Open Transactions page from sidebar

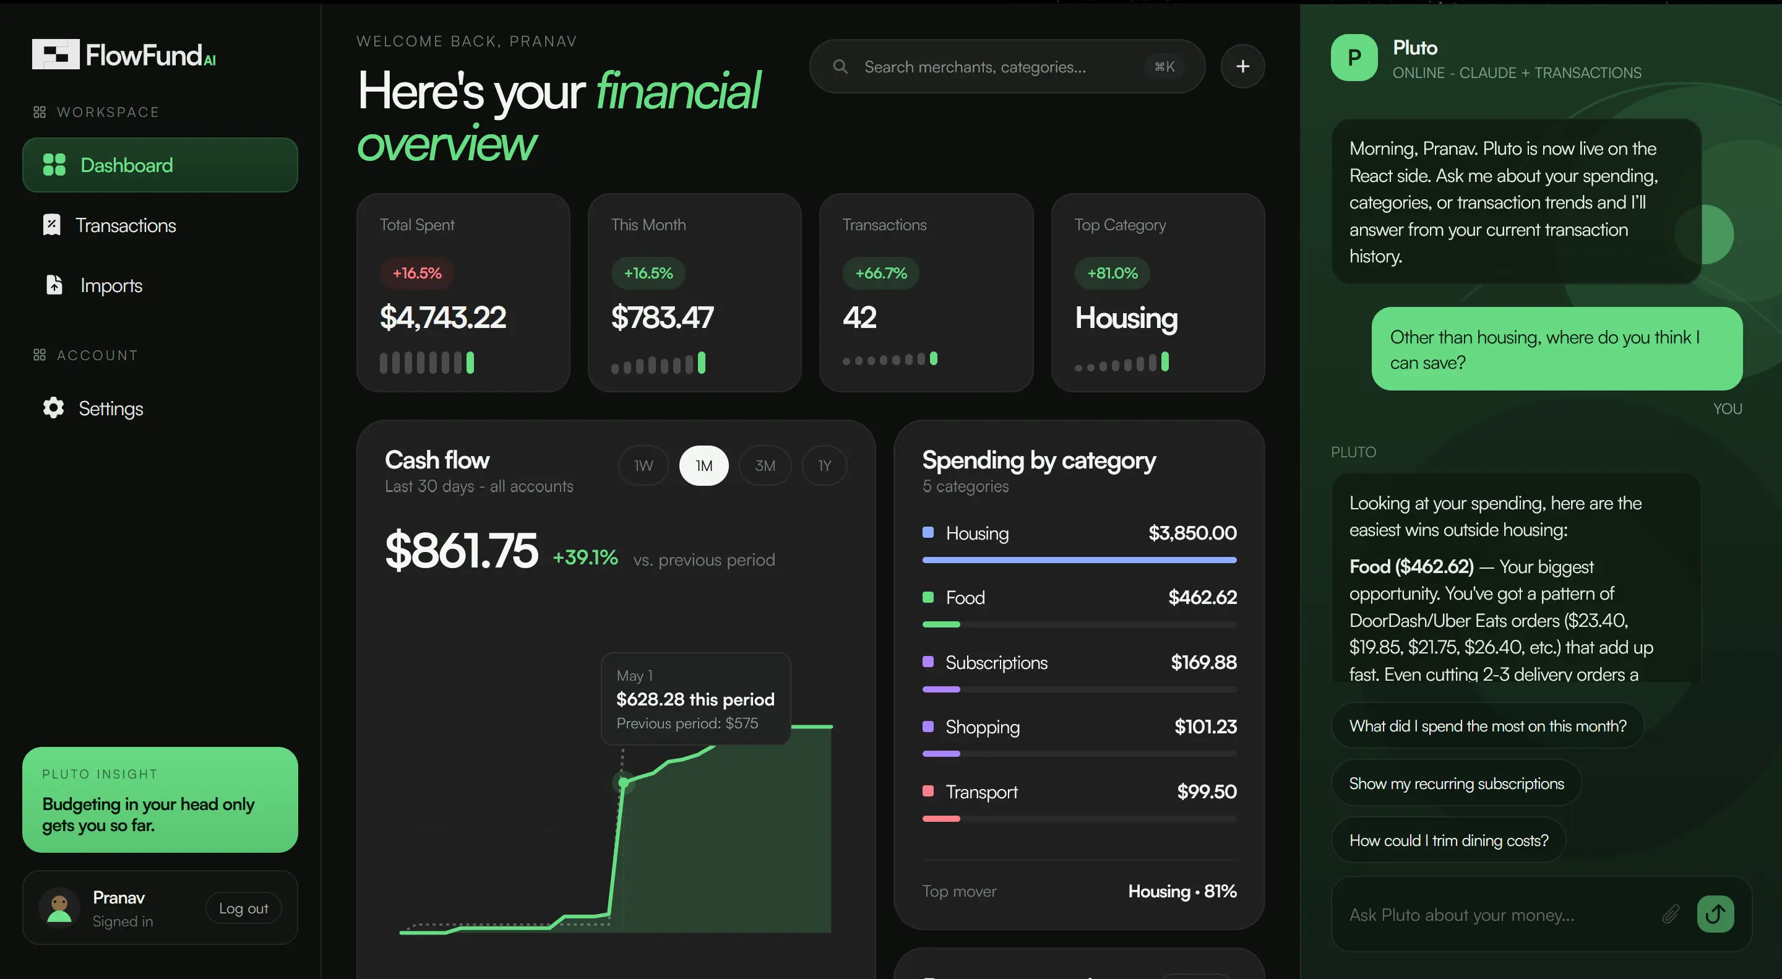point(160,225)
